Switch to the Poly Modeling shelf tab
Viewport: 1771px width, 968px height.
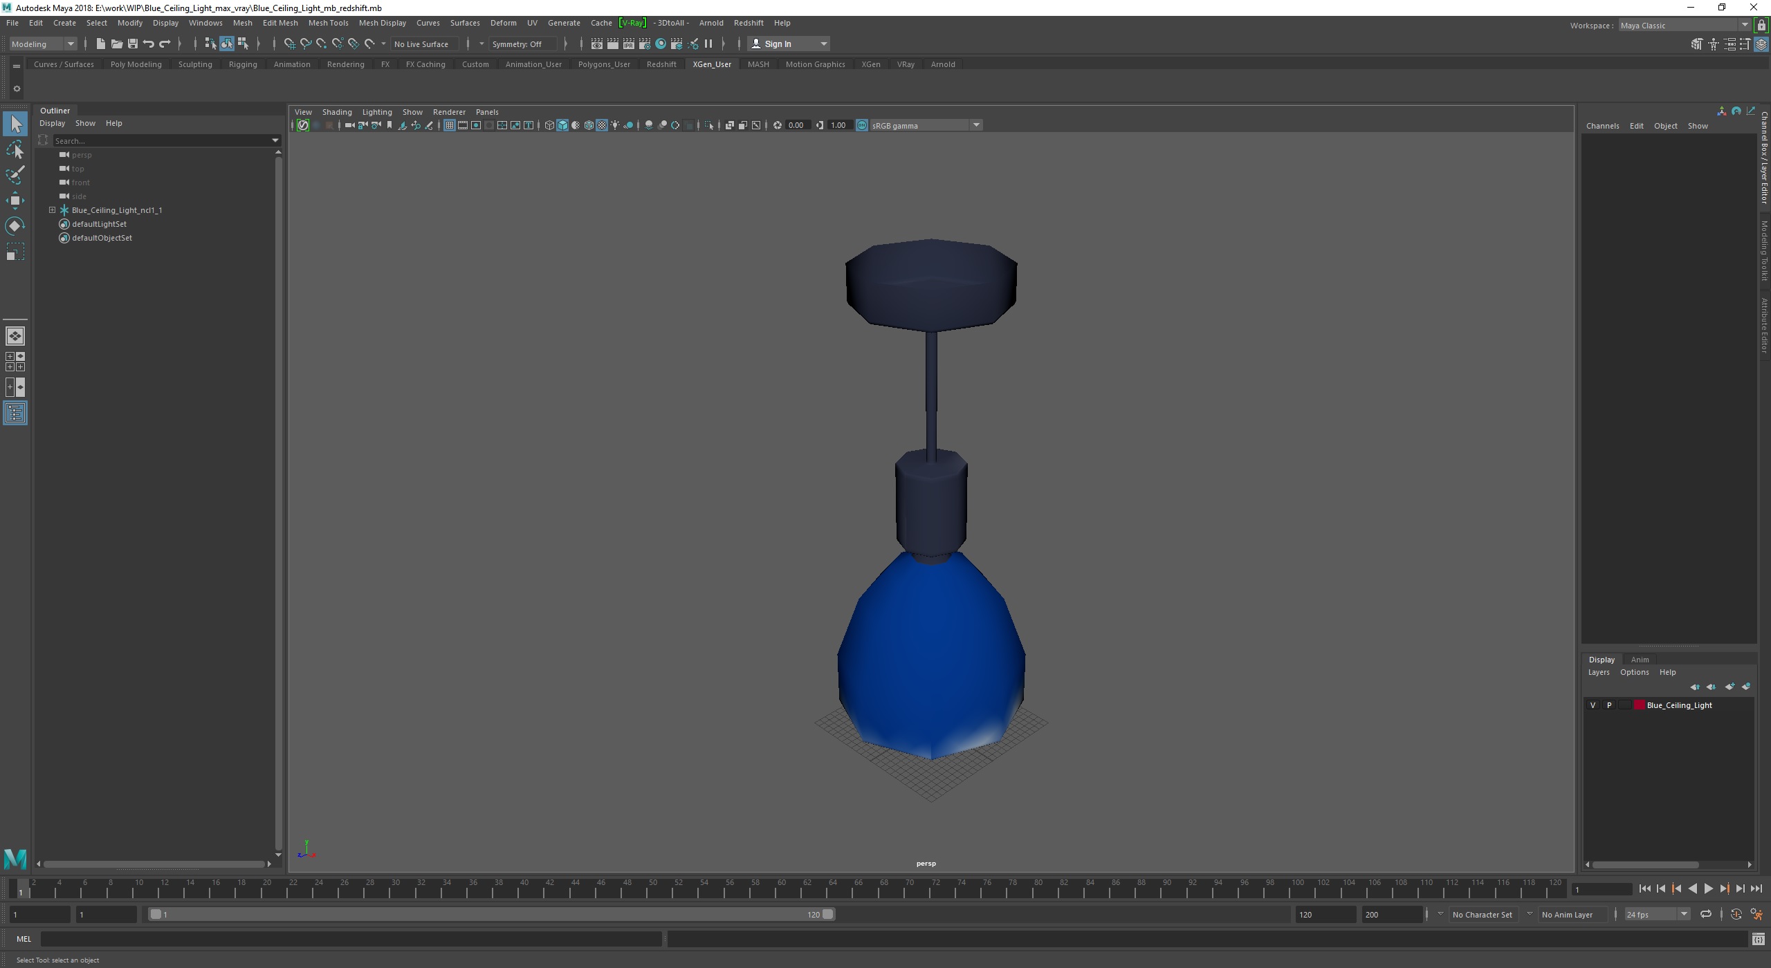tap(136, 64)
